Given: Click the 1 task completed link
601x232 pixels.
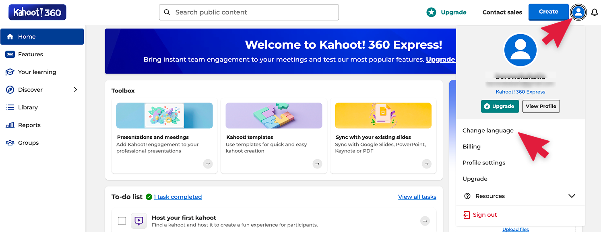Looking at the screenshot, I should pos(178,197).
